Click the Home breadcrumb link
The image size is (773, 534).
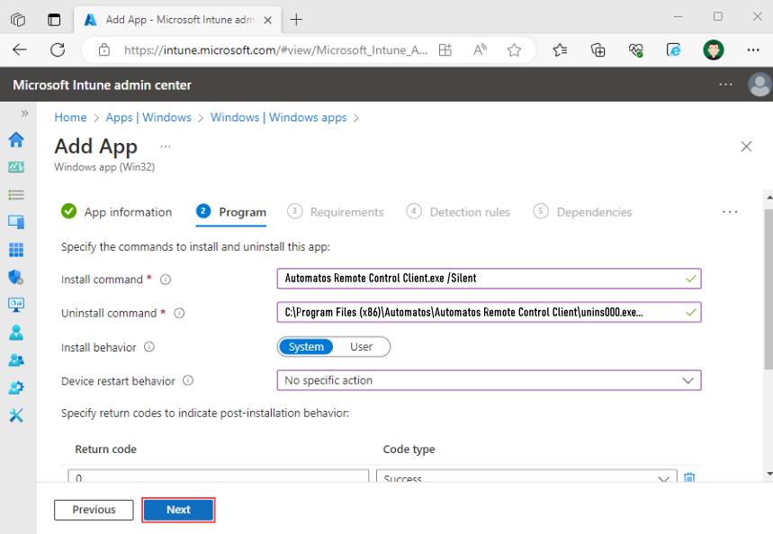70,117
